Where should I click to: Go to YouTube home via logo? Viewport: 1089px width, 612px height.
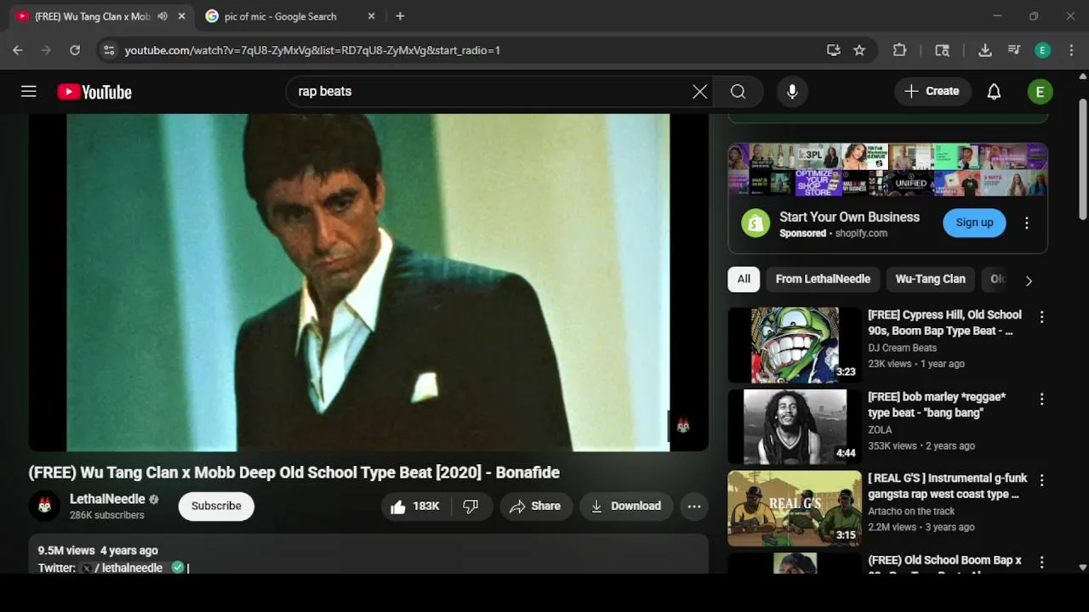click(94, 92)
